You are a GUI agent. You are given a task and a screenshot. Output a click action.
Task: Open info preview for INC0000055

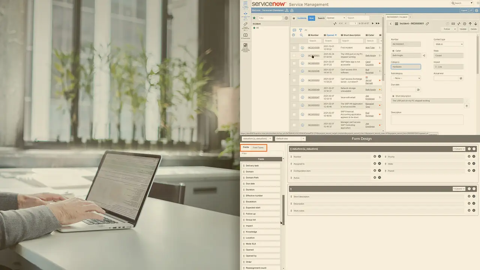[x=302, y=63]
